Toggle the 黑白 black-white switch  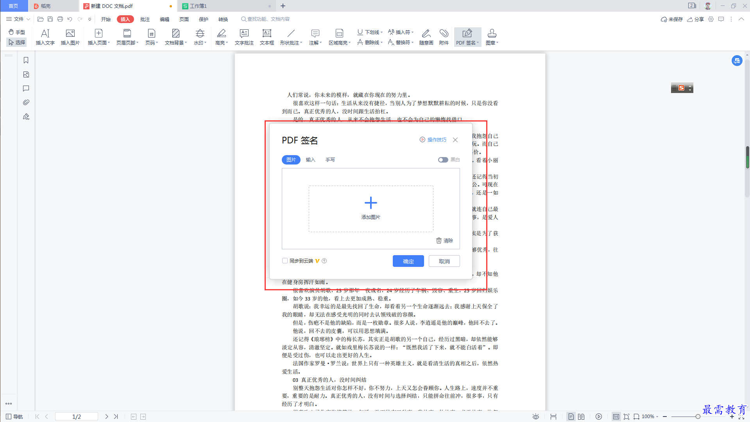[443, 160]
